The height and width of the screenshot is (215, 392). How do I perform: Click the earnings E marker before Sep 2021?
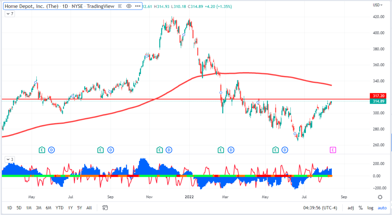coord(101,150)
